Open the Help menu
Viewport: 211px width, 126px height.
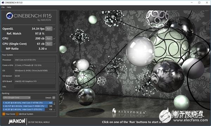(9, 7)
